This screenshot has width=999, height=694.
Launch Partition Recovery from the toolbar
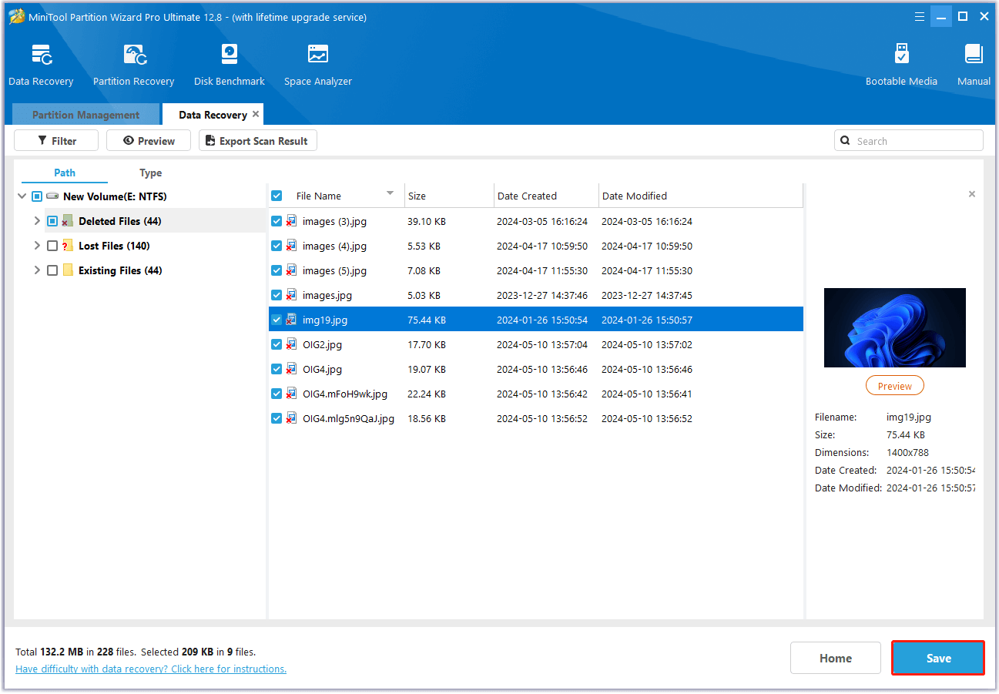[x=135, y=55]
